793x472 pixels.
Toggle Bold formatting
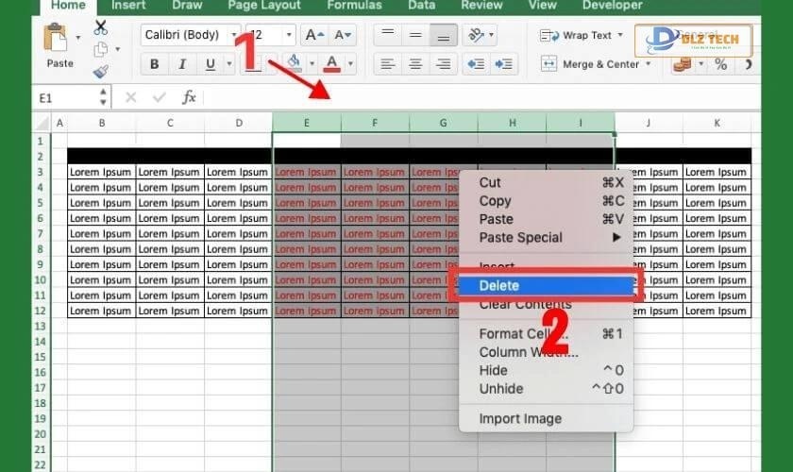point(155,64)
